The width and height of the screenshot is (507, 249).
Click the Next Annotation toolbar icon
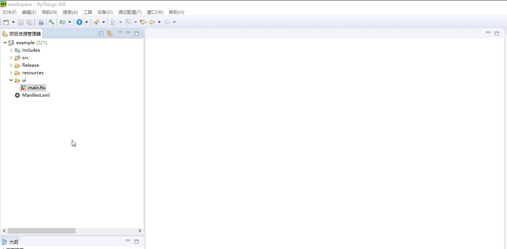pos(113,22)
